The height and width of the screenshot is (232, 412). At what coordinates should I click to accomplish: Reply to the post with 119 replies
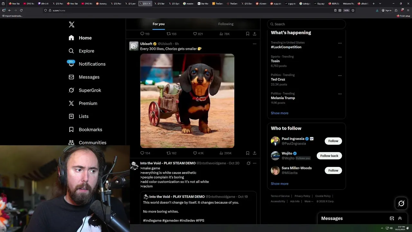tap(145, 34)
